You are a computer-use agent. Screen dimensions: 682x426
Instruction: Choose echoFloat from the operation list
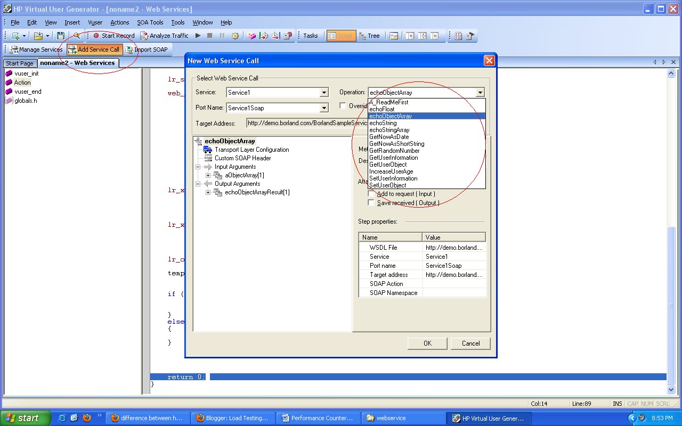(427, 109)
